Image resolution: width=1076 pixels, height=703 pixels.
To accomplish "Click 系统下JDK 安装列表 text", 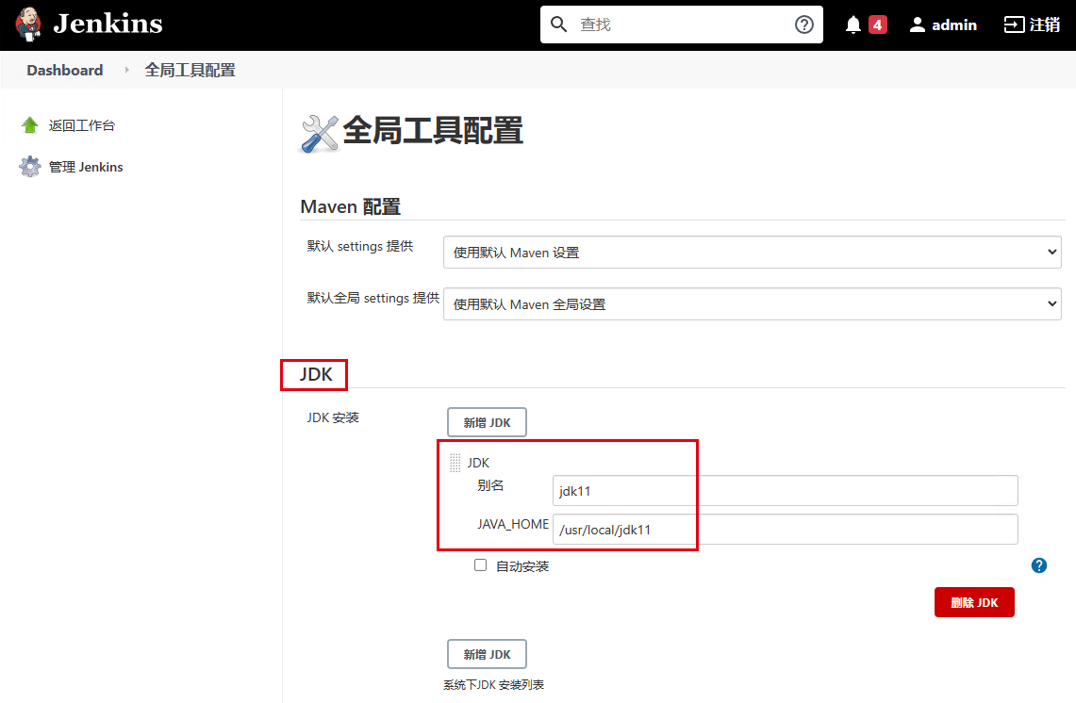I will point(493,684).
